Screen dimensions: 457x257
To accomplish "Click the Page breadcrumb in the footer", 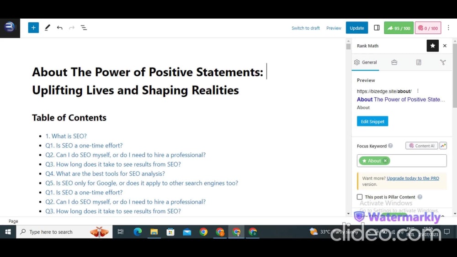I will point(13,221).
